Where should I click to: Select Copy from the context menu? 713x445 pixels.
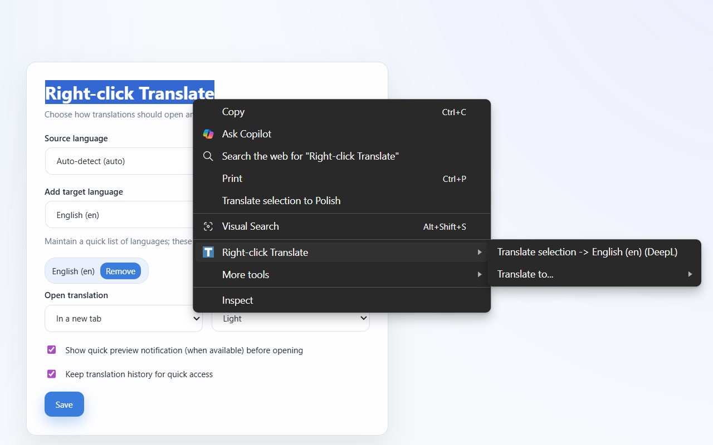point(341,112)
